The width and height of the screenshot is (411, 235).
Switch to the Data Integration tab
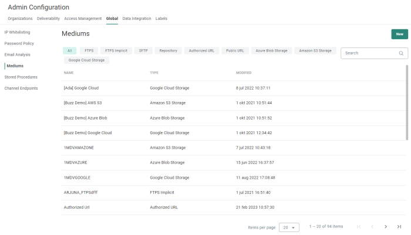pos(136,19)
